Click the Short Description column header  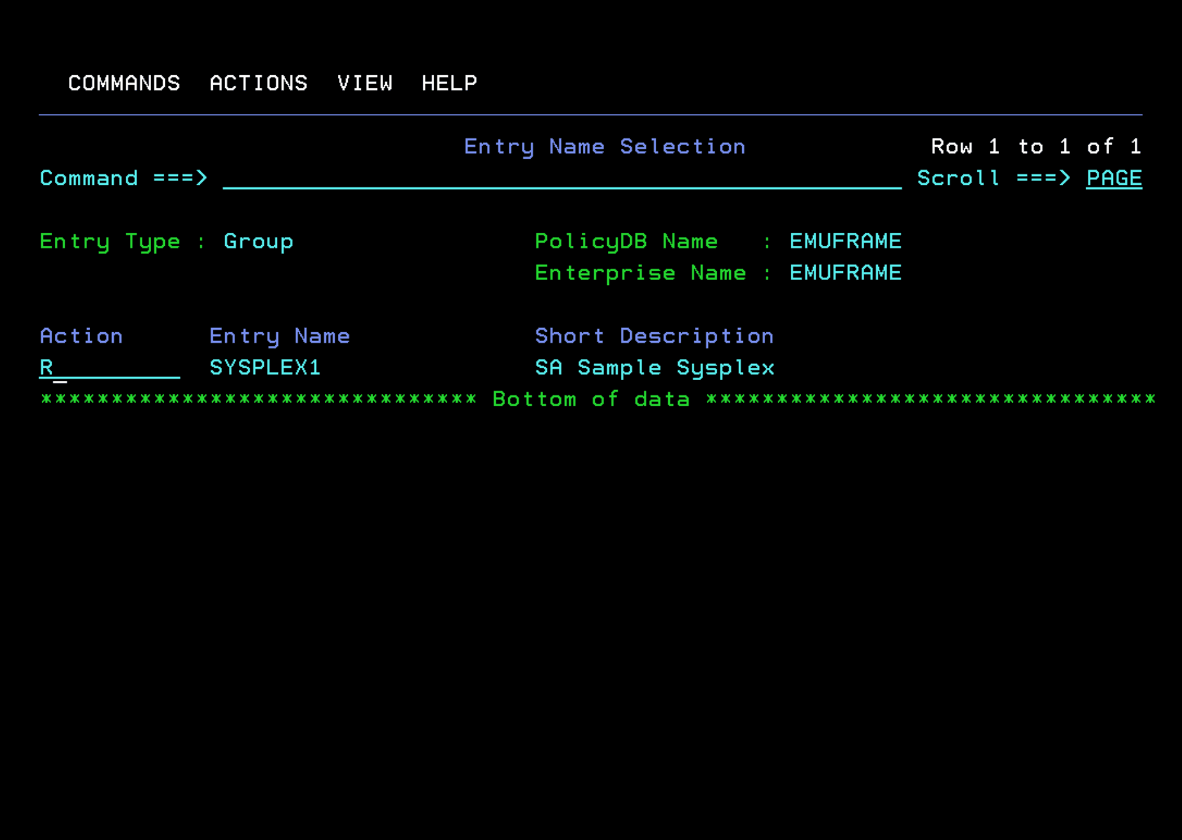coord(654,335)
